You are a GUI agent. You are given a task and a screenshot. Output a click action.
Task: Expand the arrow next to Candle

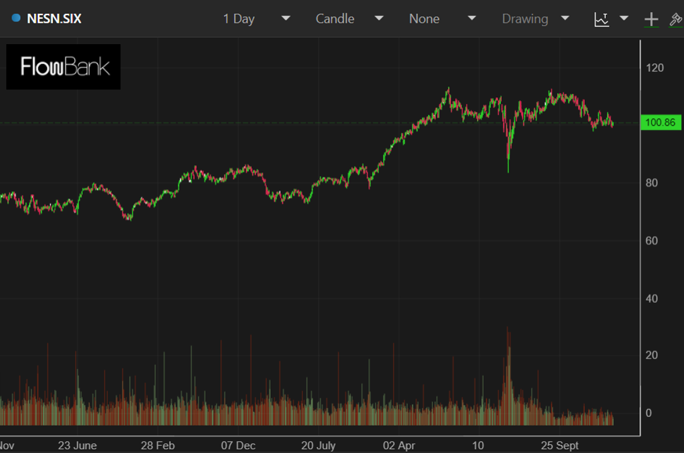pyautogui.click(x=379, y=18)
